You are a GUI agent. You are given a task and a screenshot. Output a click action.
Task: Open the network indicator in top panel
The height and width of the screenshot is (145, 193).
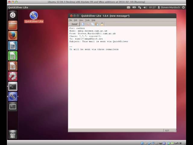(x=140, y=7)
